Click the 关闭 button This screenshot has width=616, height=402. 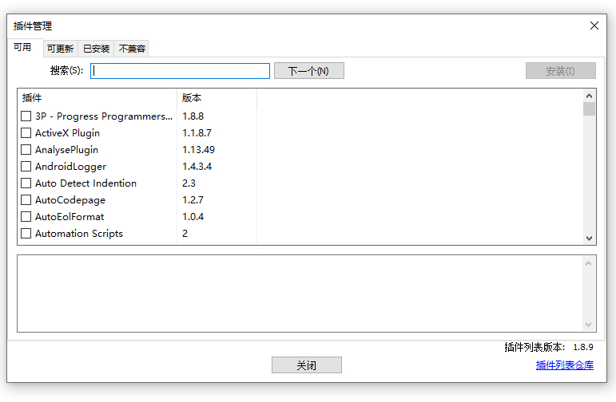tap(307, 365)
